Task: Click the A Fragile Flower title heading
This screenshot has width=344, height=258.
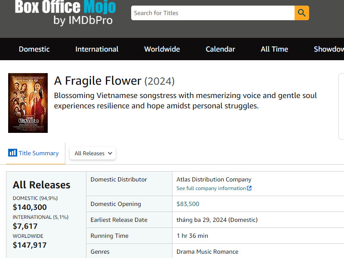Action: click(98, 81)
